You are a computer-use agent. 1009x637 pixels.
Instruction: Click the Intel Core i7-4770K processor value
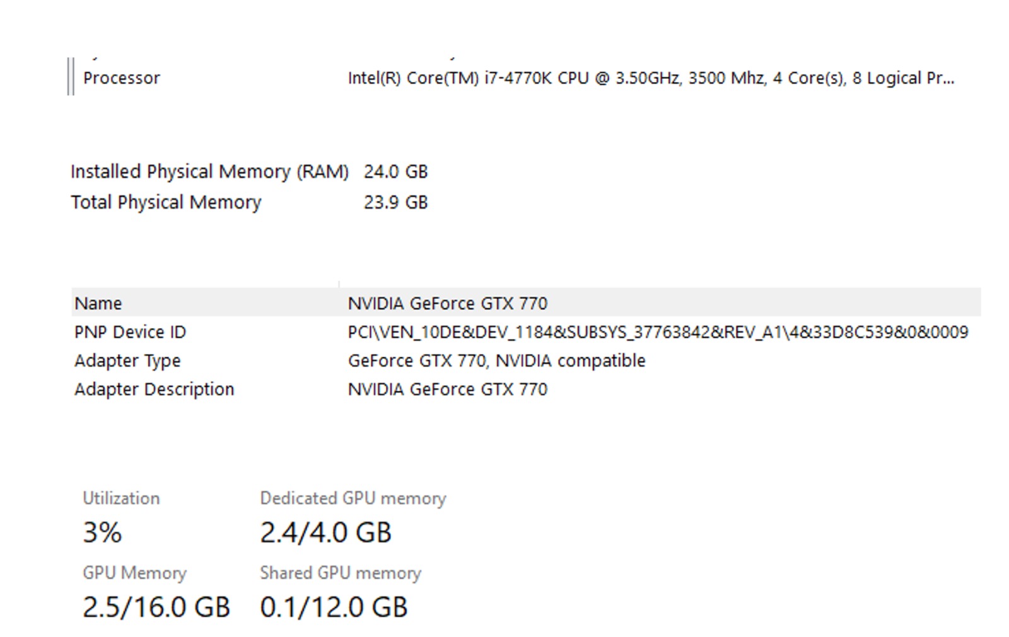(651, 78)
